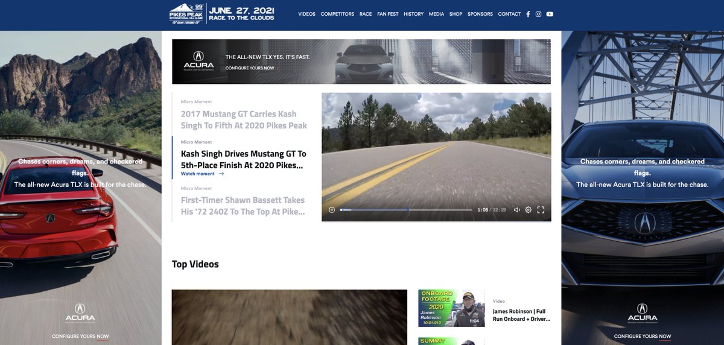Open the Facebook page icon
The image size is (724, 345).
pyautogui.click(x=529, y=14)
